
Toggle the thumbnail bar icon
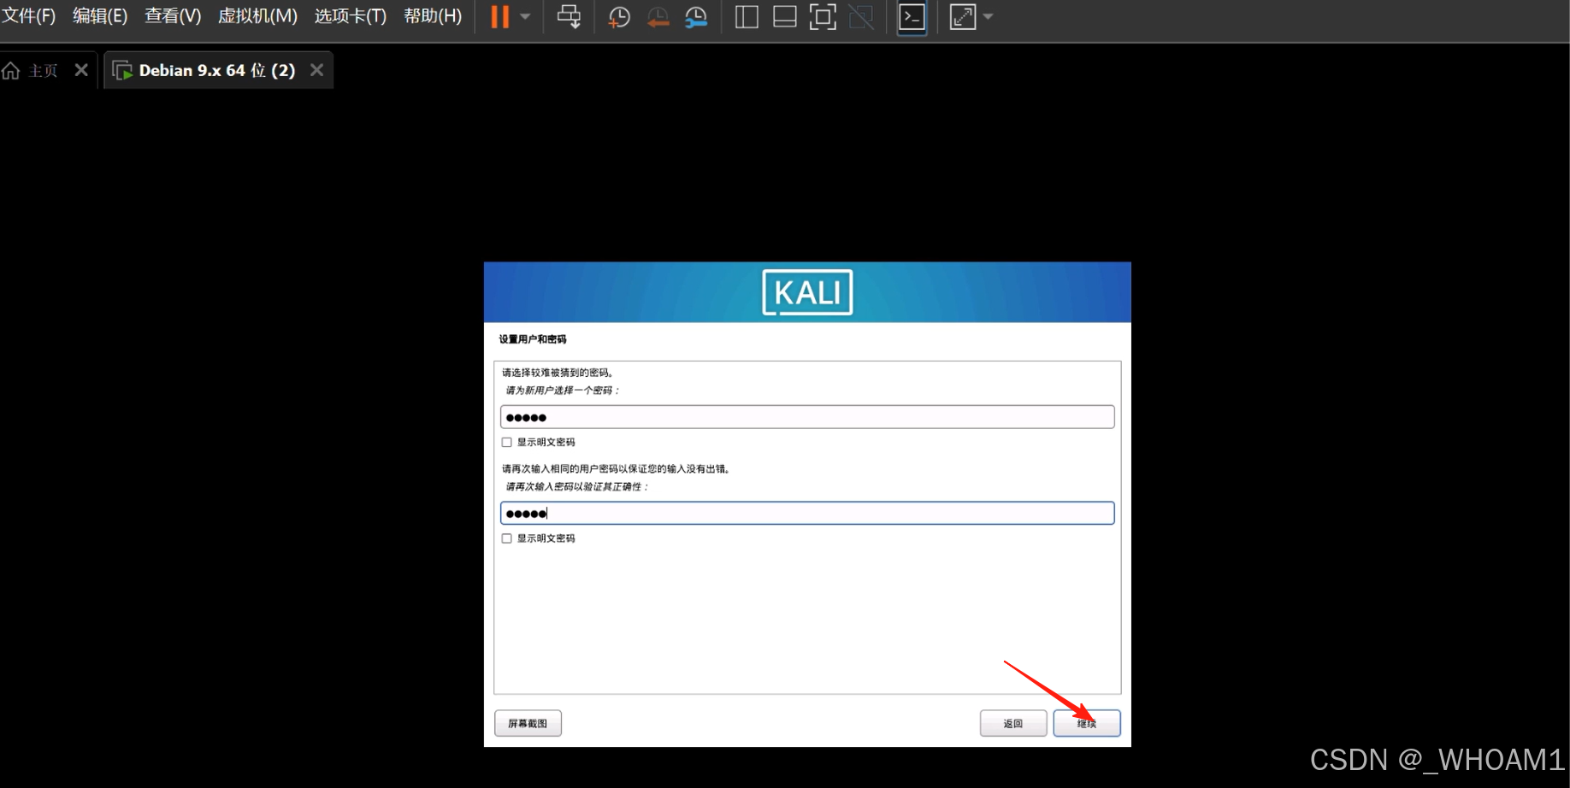pyautogui.click(x=785, y=17)
